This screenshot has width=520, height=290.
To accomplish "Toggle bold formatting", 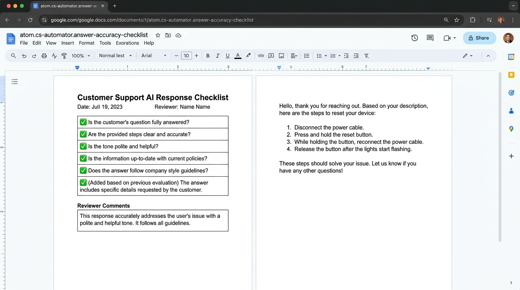I will [x=207, y=56].
